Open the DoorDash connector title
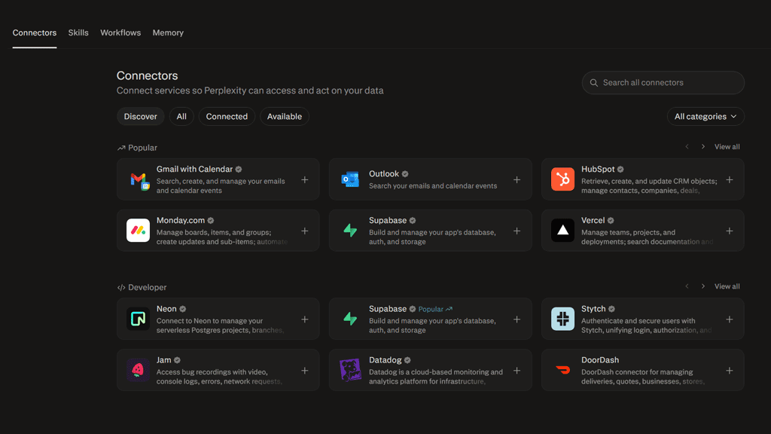 600,359
